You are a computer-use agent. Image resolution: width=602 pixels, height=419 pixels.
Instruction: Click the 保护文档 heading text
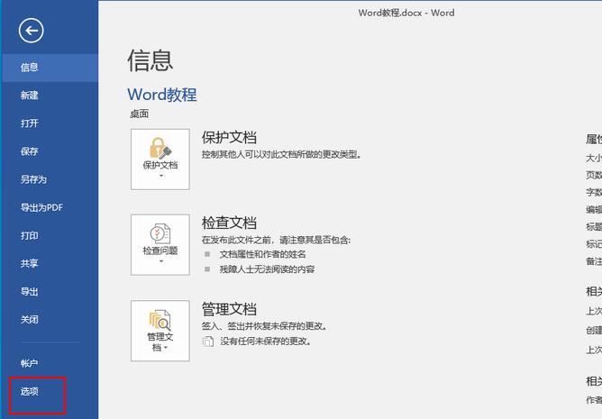point(229,138)
